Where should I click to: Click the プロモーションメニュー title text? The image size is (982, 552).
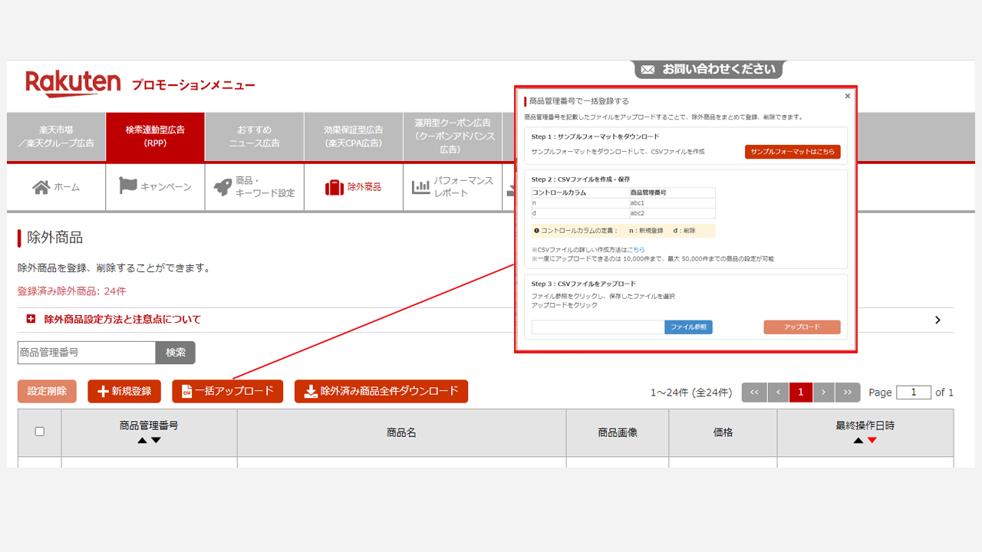(193, 85)
